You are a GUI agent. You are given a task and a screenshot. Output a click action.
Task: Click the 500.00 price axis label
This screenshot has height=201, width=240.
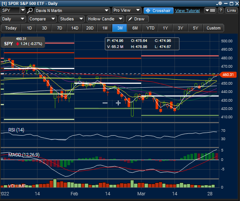[x=227, y=41]
